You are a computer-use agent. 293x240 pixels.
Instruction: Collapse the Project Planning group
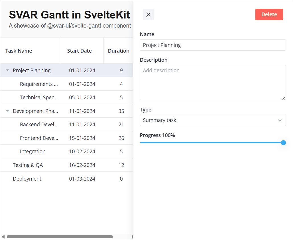7,71
